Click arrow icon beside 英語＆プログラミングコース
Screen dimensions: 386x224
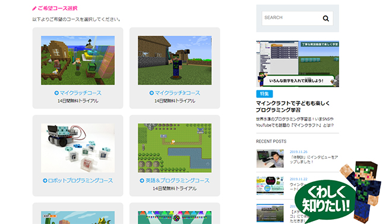click(142, 181)
